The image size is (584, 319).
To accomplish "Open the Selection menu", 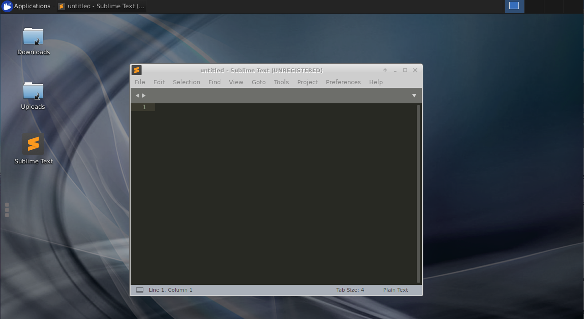I will tap(186, 82).
